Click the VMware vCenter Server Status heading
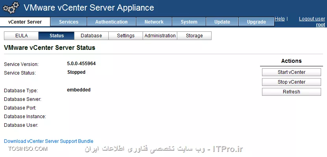The image size is (327, 157). click(x=50, y=48)
